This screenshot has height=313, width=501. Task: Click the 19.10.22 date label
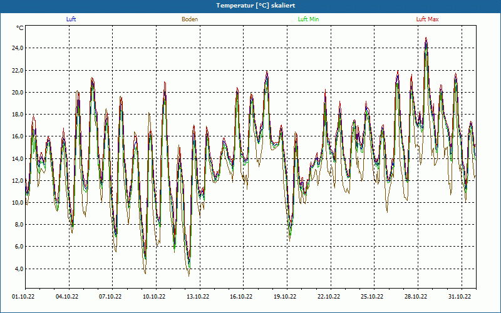click(x=285, y=297)
